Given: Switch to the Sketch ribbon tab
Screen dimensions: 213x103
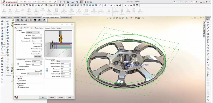Looking at the screenshot, I should pyautogui.click(x=10, y=17).
